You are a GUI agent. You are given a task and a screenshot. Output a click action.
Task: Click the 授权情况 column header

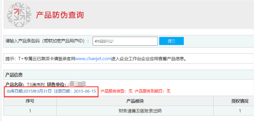tap(234, 101)
